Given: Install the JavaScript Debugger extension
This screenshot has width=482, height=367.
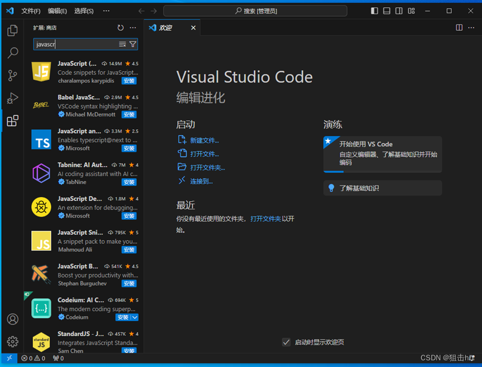Looking at the screenshot, I should point(129,216).
